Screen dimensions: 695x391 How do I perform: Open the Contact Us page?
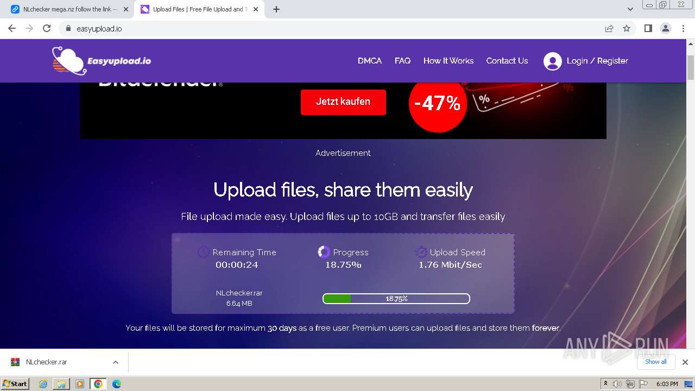point(507,61)
